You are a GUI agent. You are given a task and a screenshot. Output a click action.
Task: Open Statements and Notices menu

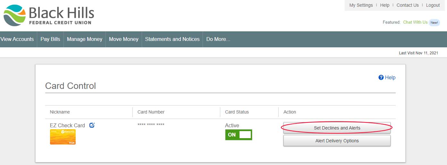(x=172, y=39)
